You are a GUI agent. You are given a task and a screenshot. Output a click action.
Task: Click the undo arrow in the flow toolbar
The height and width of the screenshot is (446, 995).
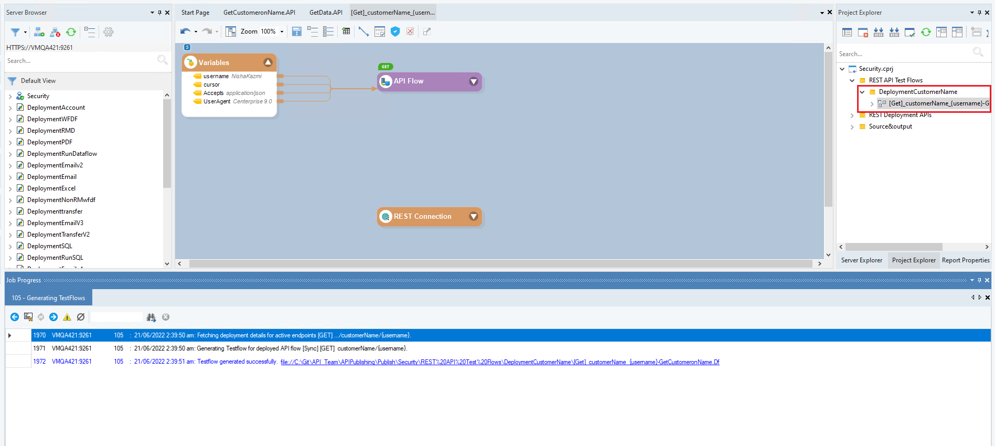185,31
